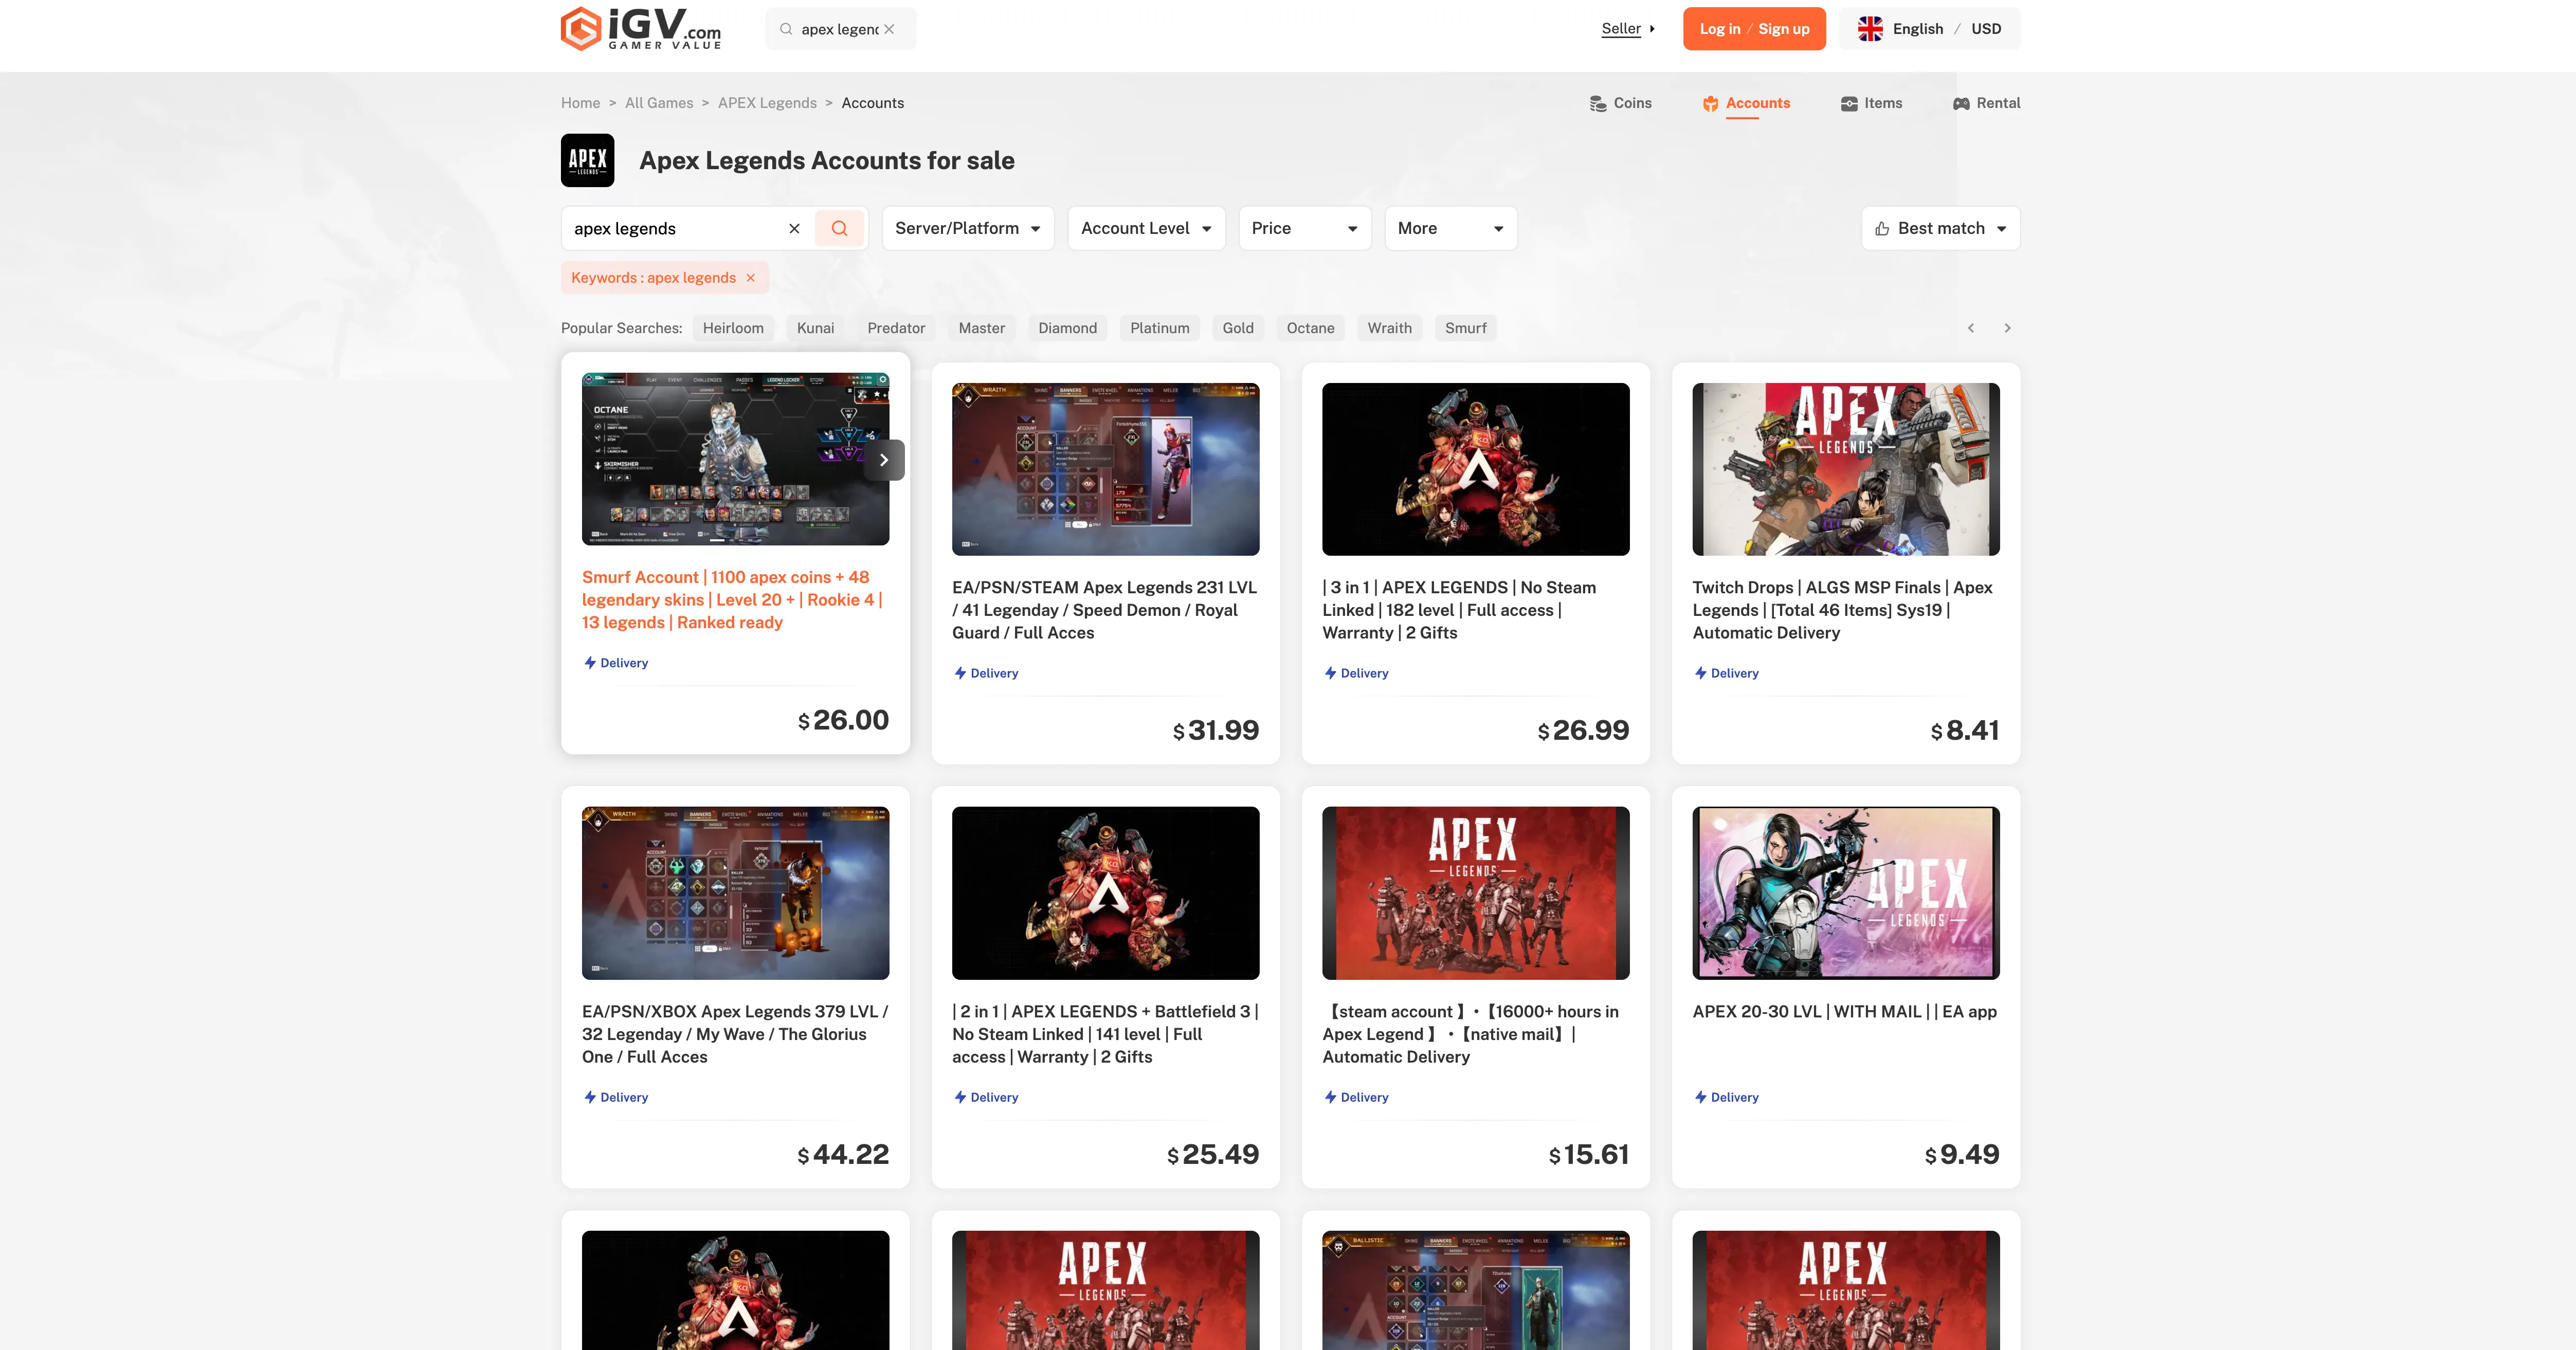Clear the header search box text

(889, 29)
